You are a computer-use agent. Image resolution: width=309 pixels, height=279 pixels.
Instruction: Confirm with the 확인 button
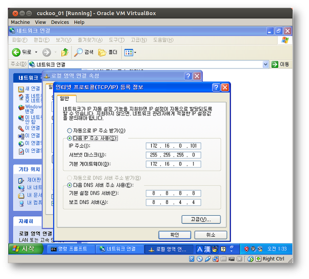point(175,235)
